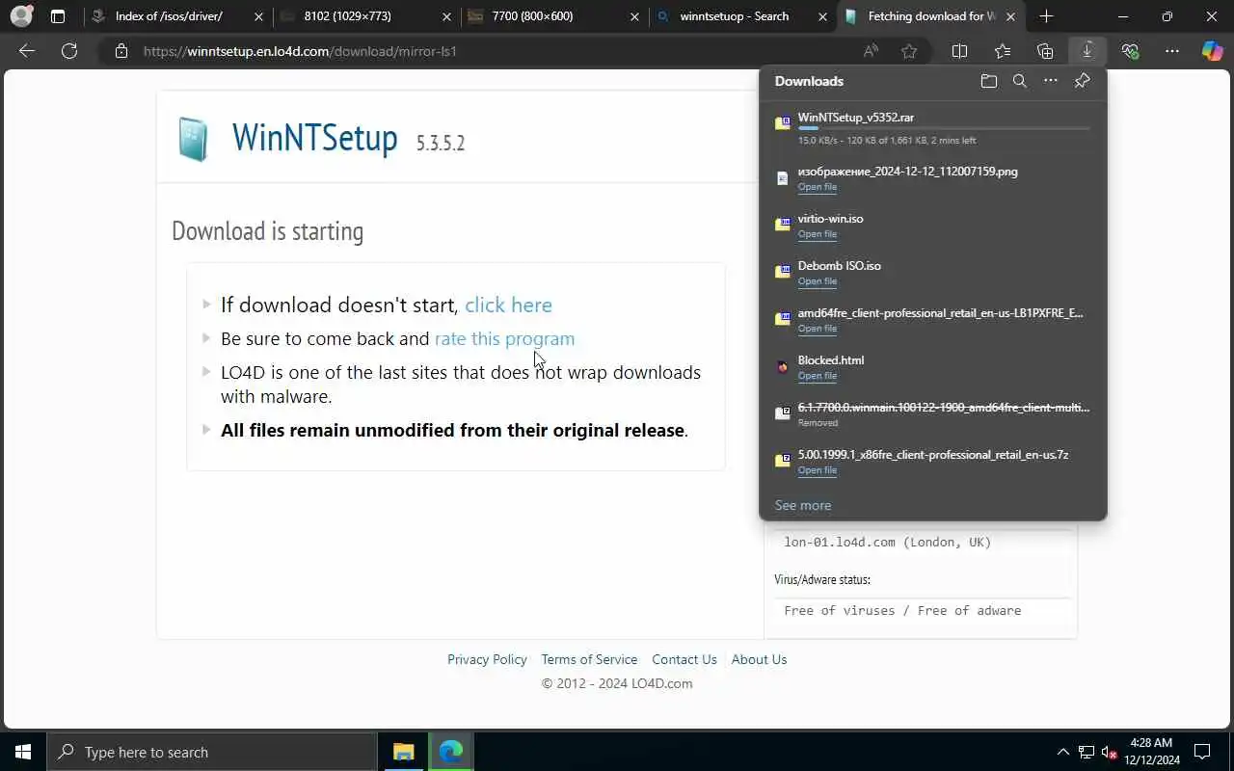Click the taskbar 'Type here to search' box
1234x771 pixels.
pos(211,752)
